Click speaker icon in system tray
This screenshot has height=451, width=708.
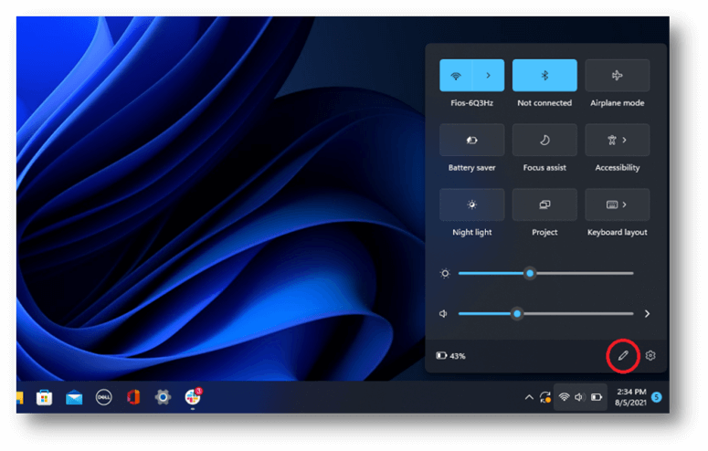coord(580,397)
